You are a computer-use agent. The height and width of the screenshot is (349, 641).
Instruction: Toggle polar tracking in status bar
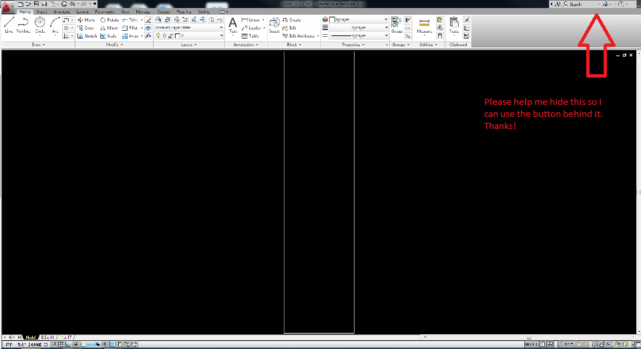click(75, 344)
